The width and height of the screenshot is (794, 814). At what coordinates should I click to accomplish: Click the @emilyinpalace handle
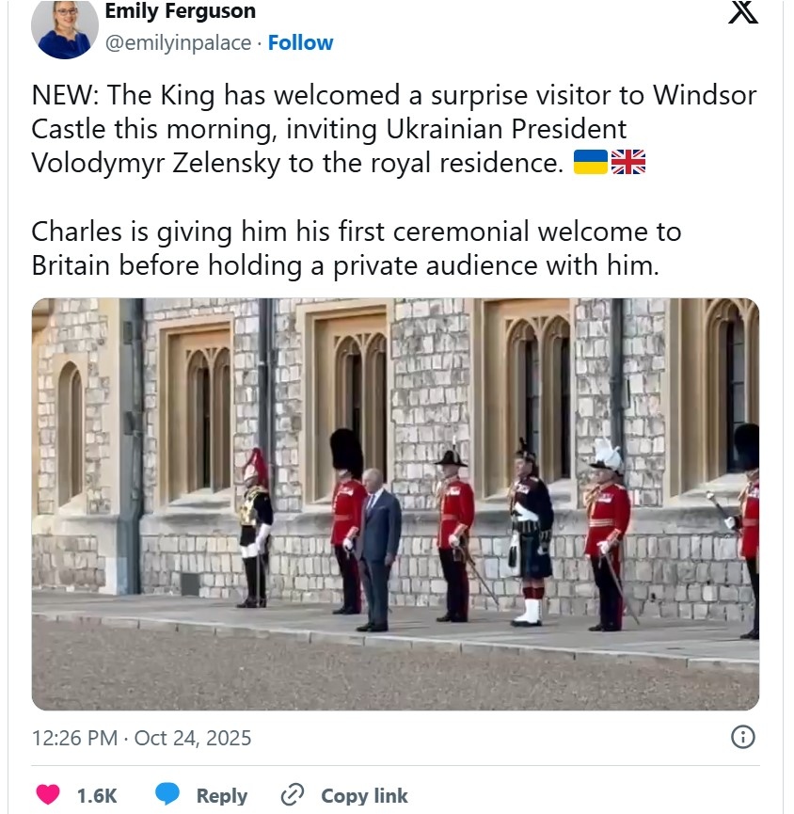pyautogui.click(x=178, y=43)
